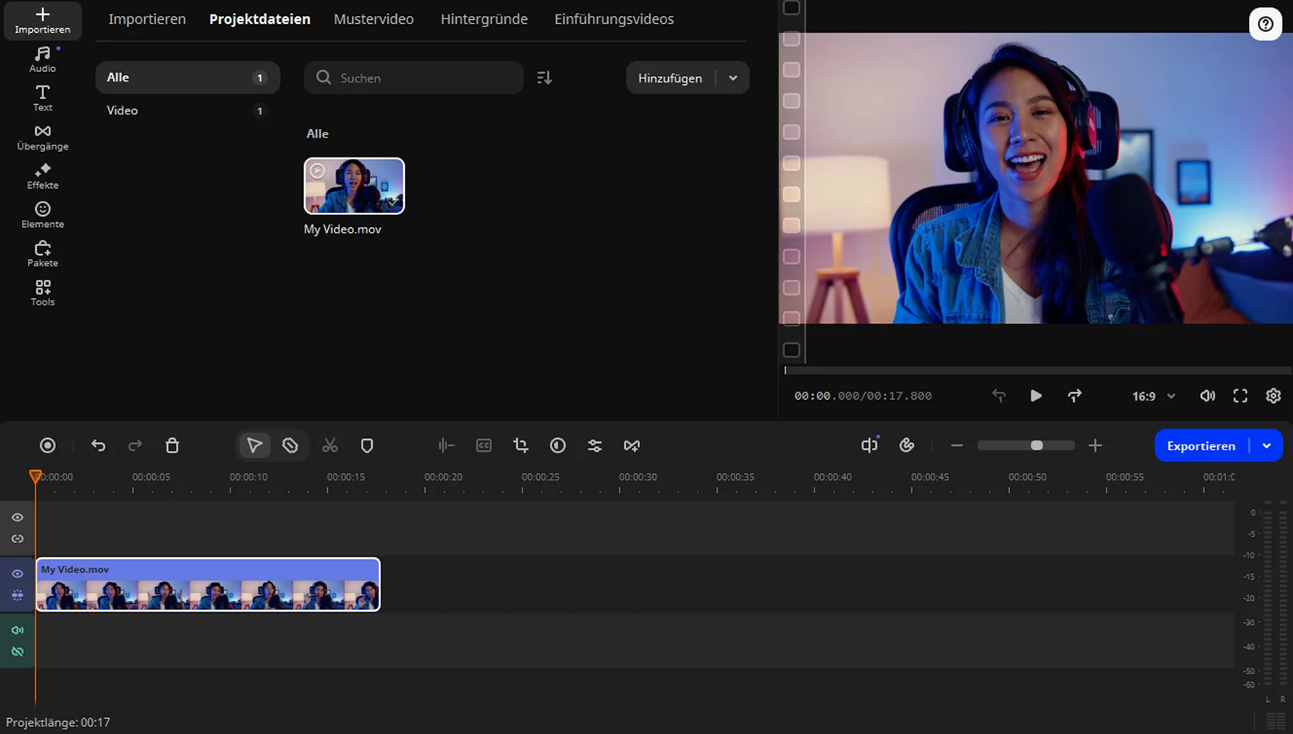Viewport: 1293px width, 734px height.
Task: Expand the Hinzufügen dropdown arrow
Action: click(733, 78)
